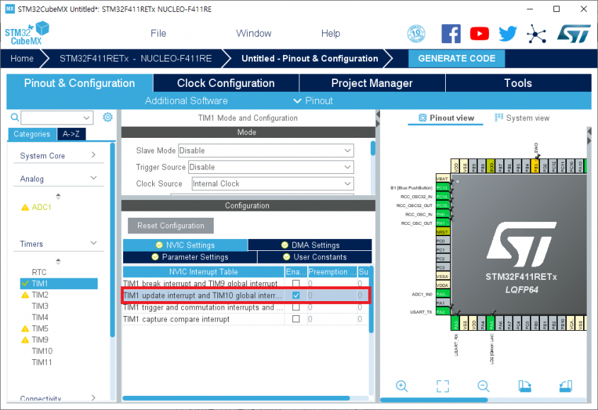The height and width of the screenshot is (410, 598).
Task: Open the category search dropdown arrow
Action: point(86,118)
